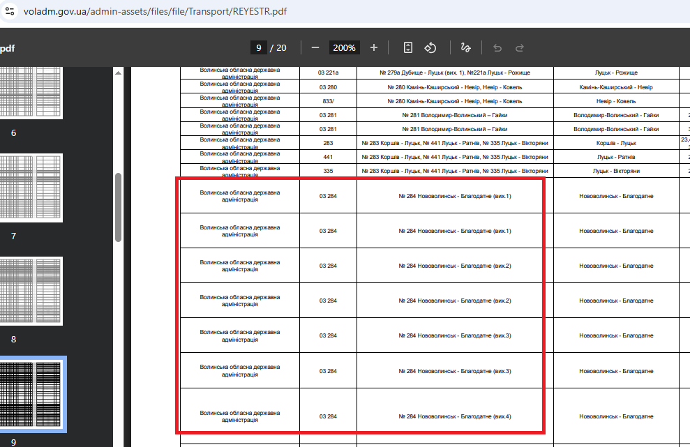Click the '№ 284 Нововолинськ - Благодатне (вих.4)' cell
The width and height of the screenshot is (690, 447).
pyautogui.click(x=455, y=416)
